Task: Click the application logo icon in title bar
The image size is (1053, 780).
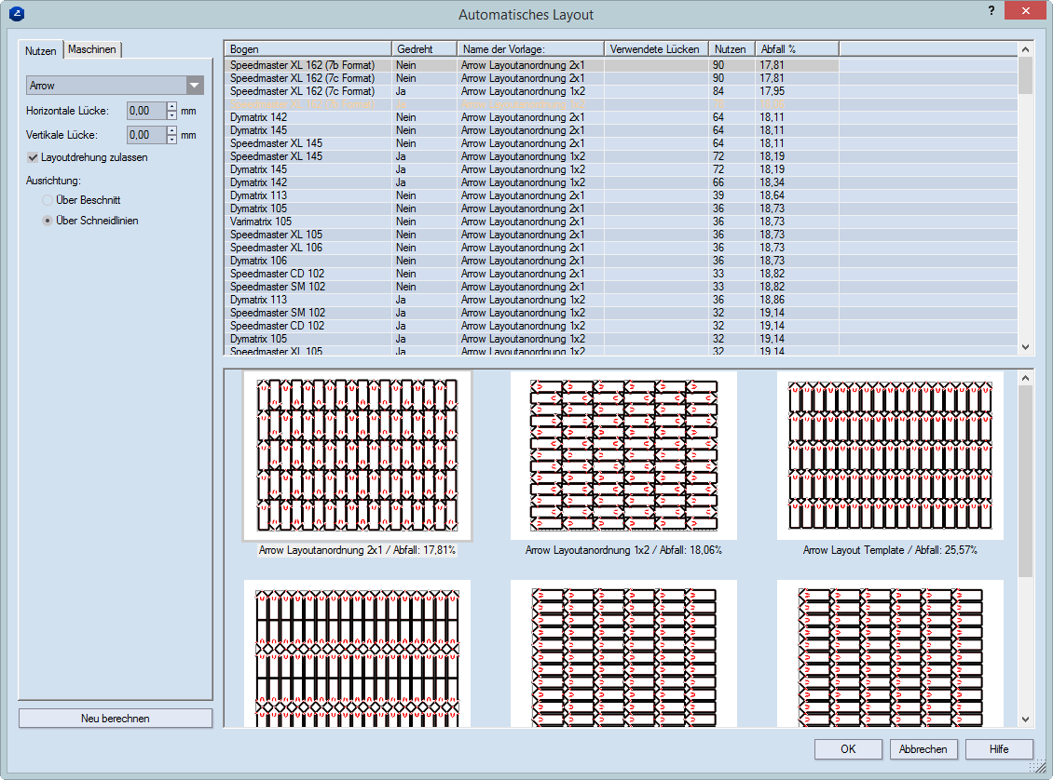Action: pyautogui.click(x=16, y=14)
